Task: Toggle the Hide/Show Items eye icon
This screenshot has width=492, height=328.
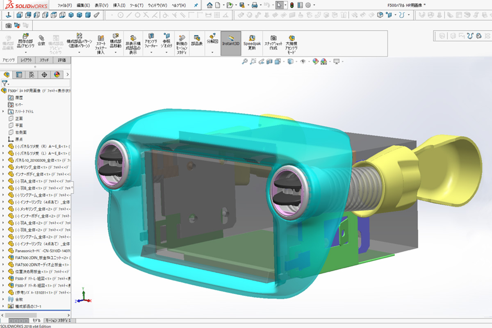Action: point(303,61)
